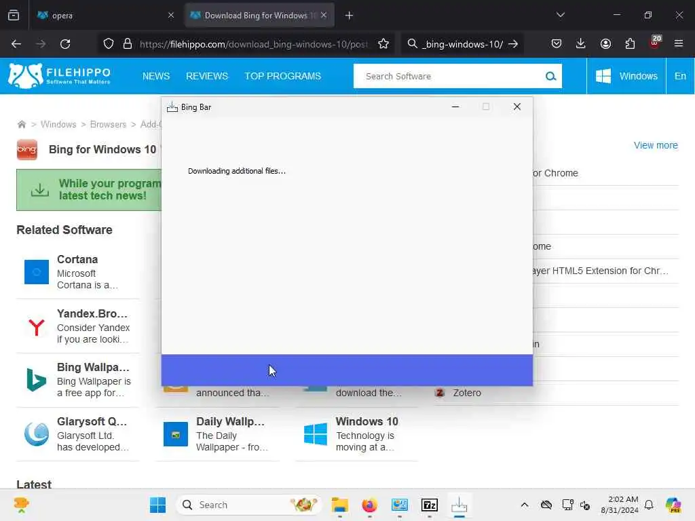Open Yandex.Browser related entry
Viewport: 695px width, 521px height.
78,326
